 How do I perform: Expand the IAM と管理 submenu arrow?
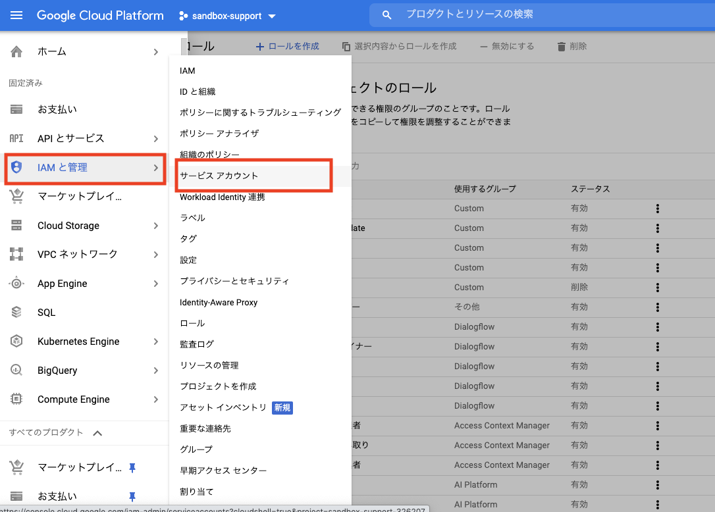click(x=156, y=168)
